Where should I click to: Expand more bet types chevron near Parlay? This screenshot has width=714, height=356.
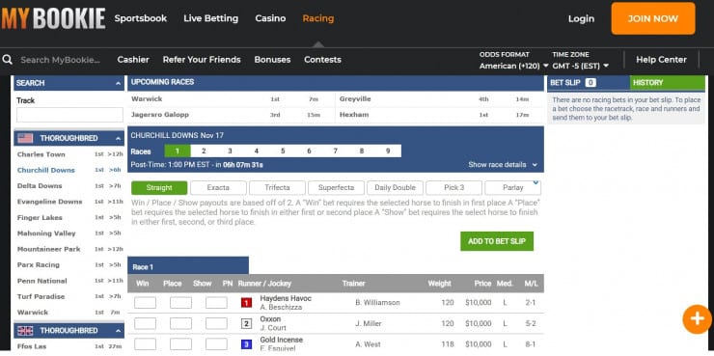[535, 183]
